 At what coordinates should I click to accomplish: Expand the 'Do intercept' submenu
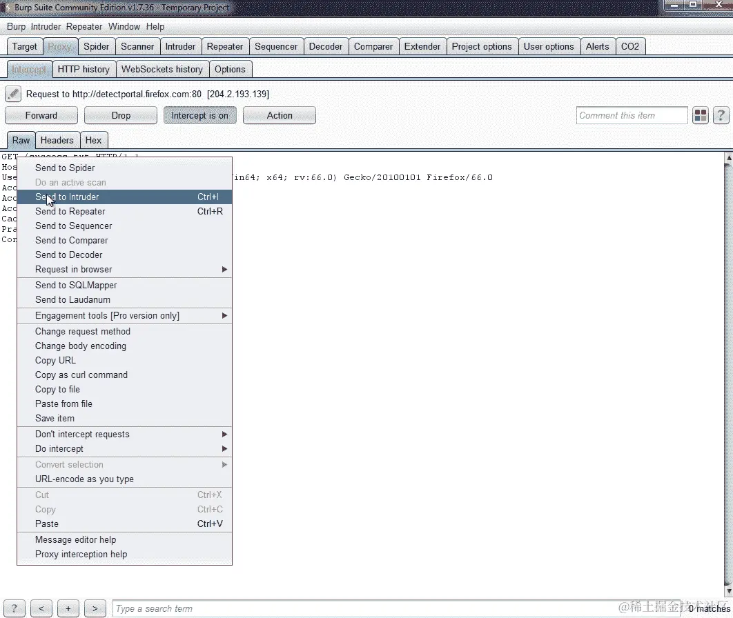[x=124, y=448]
